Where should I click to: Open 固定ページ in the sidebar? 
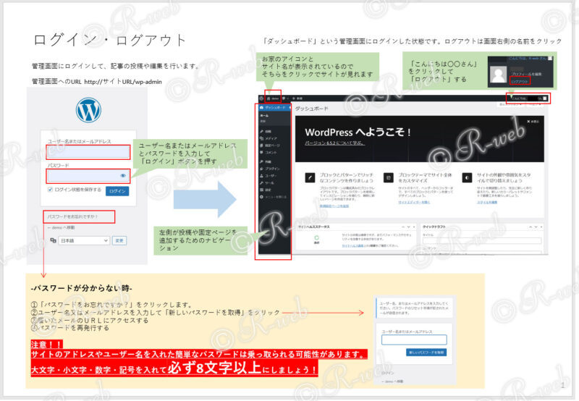point(269,145)
